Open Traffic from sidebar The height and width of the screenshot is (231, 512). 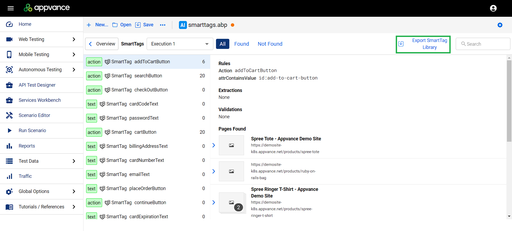(x=42, y=176)
